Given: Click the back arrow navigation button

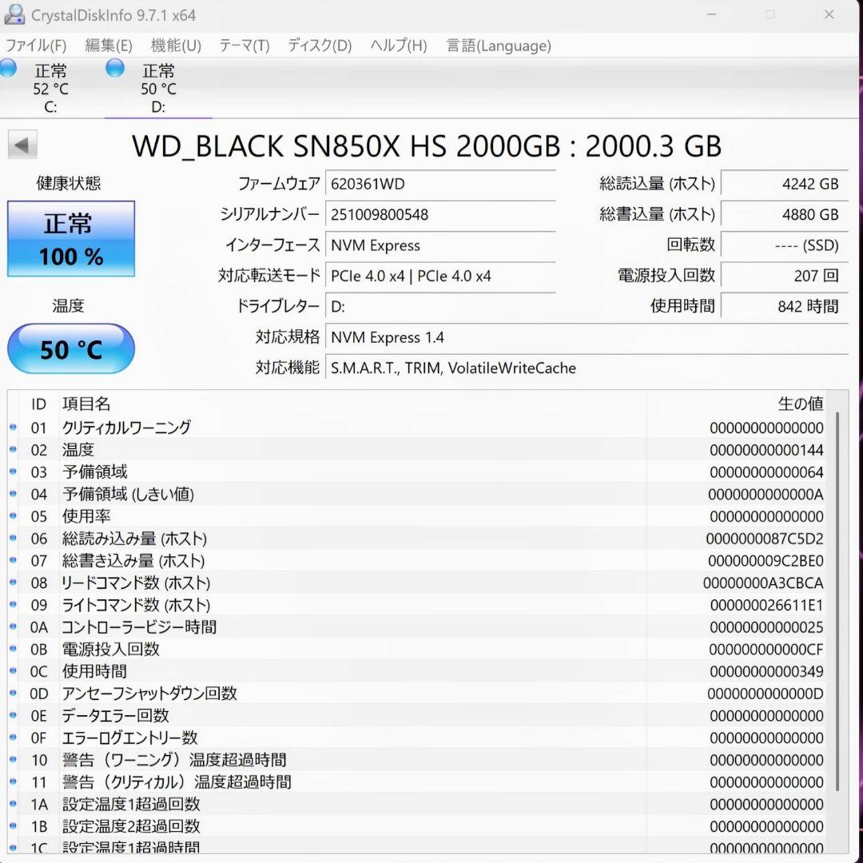Looking at the screenshot, I should click(22, 144).
